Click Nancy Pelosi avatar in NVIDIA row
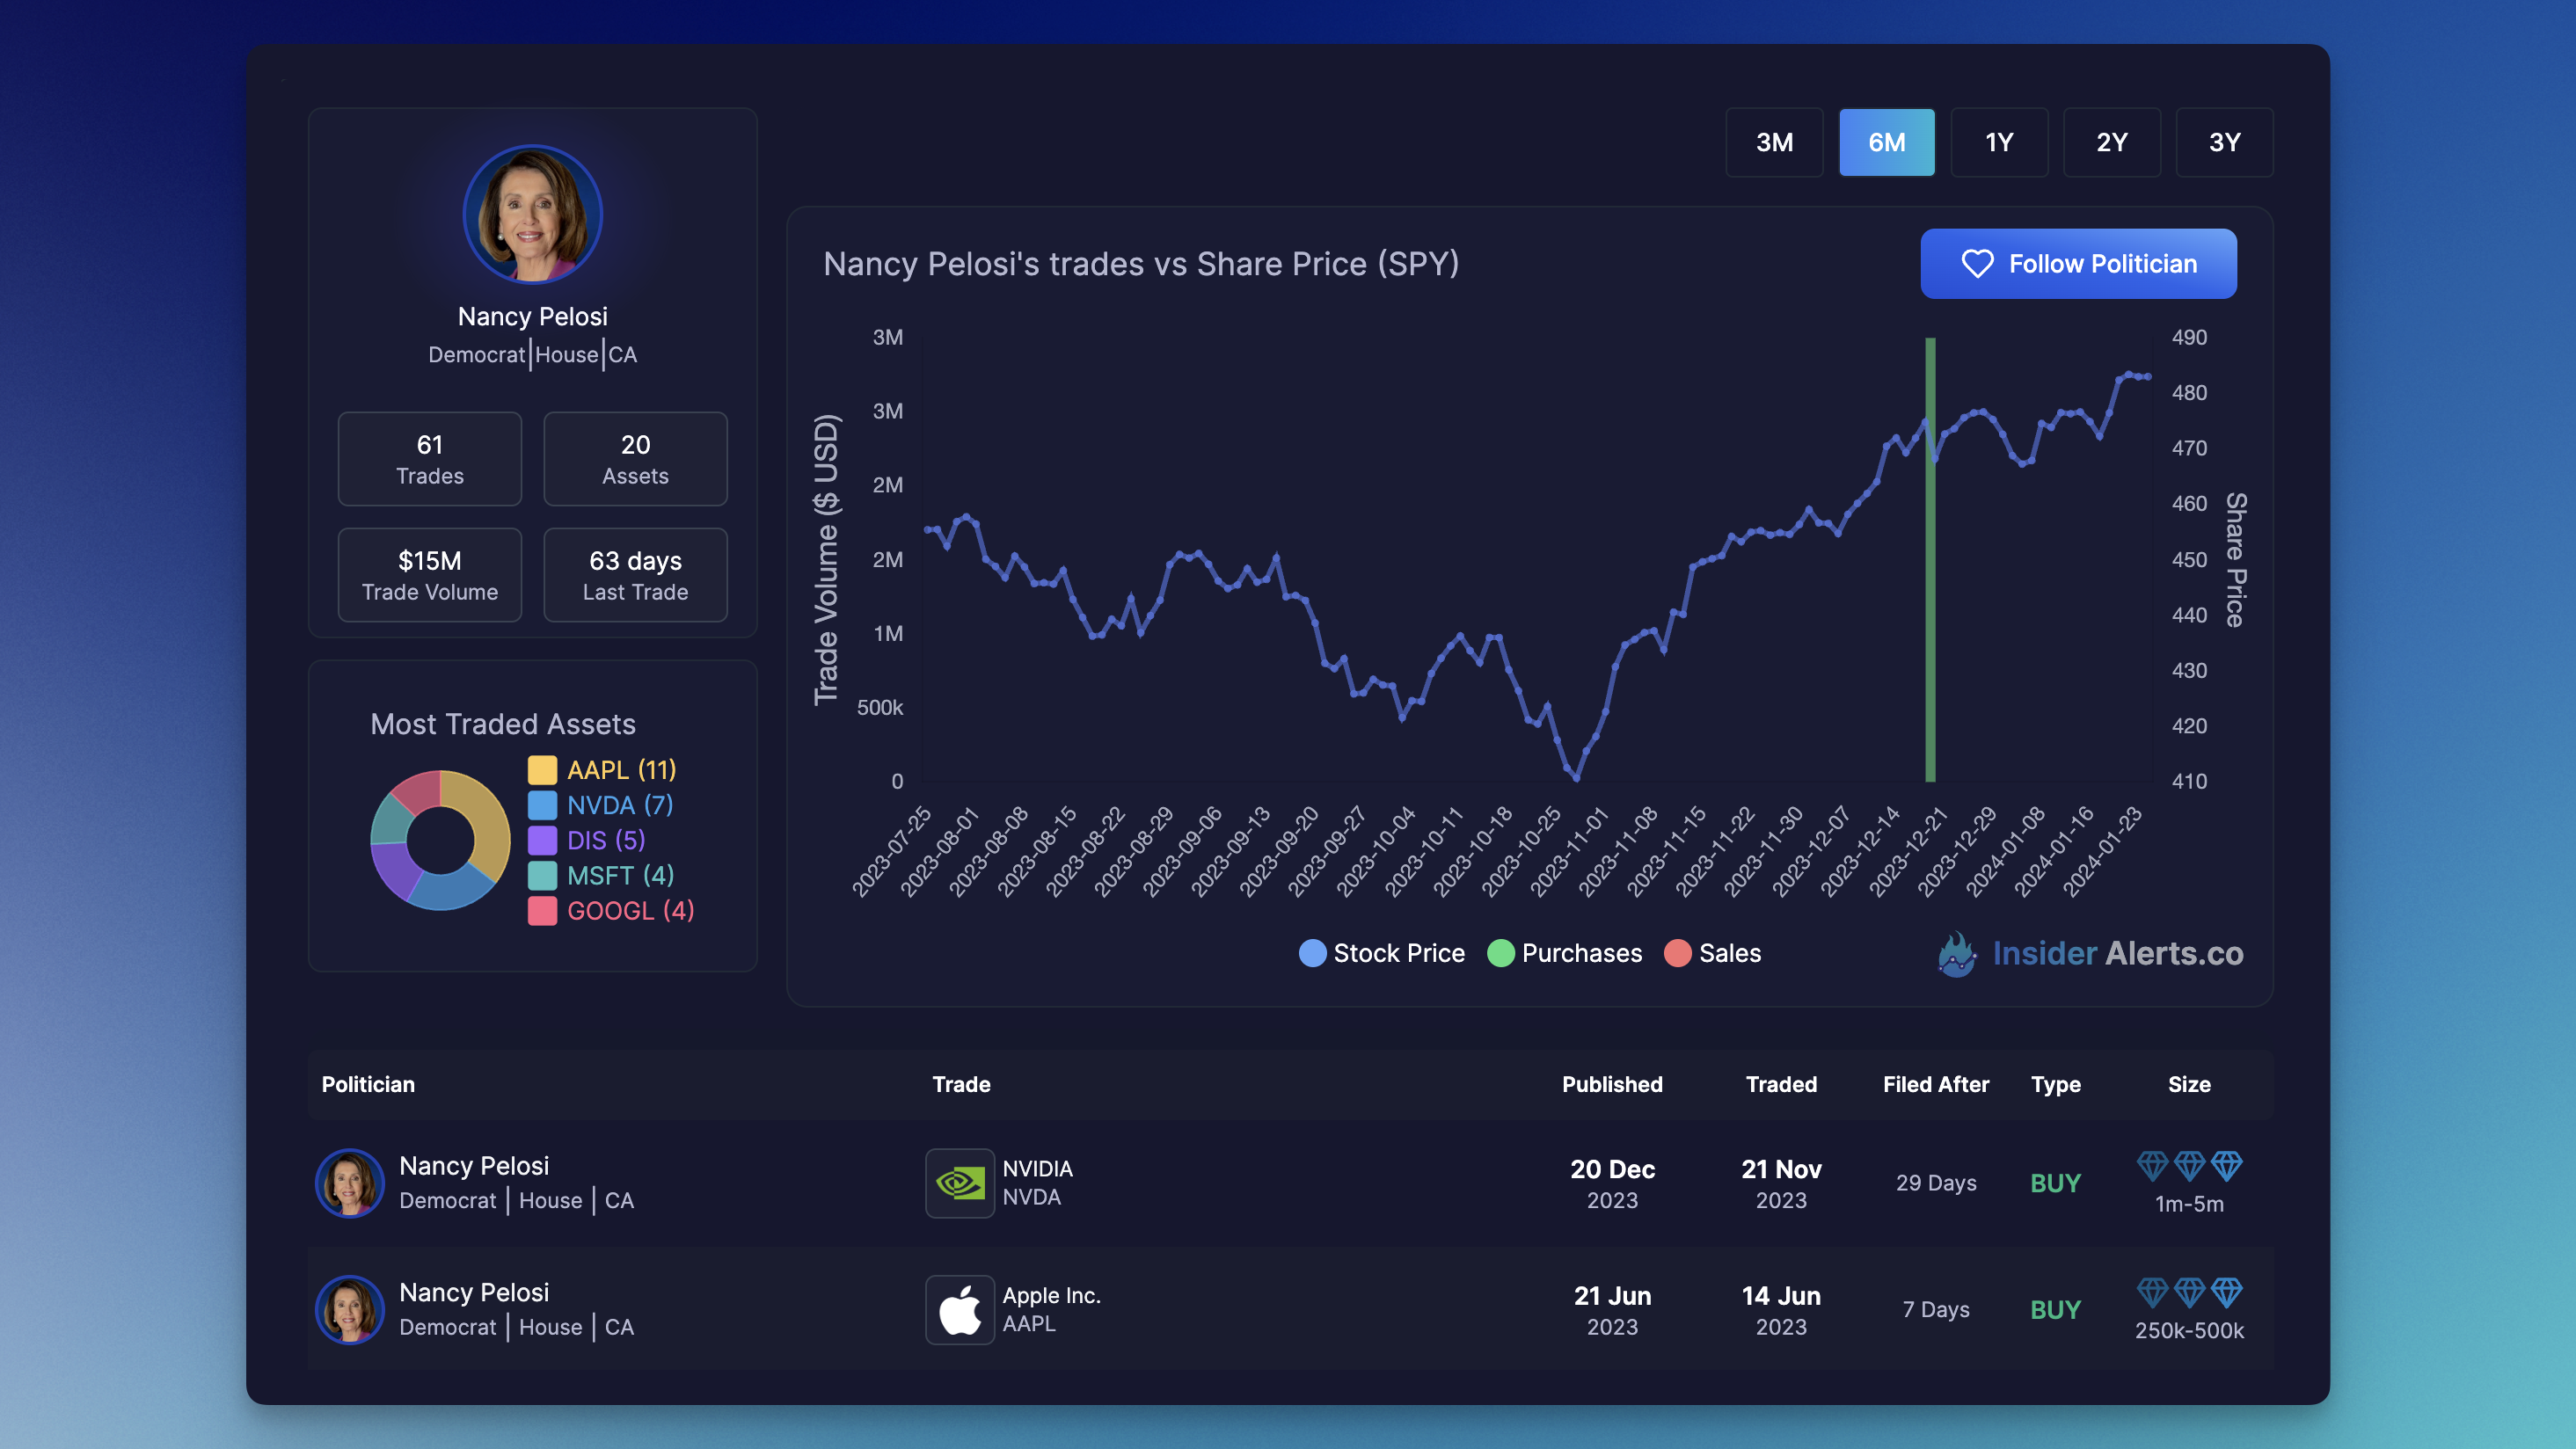The height and width of the screenshot is (1449, 2576). click(350, 1183)
